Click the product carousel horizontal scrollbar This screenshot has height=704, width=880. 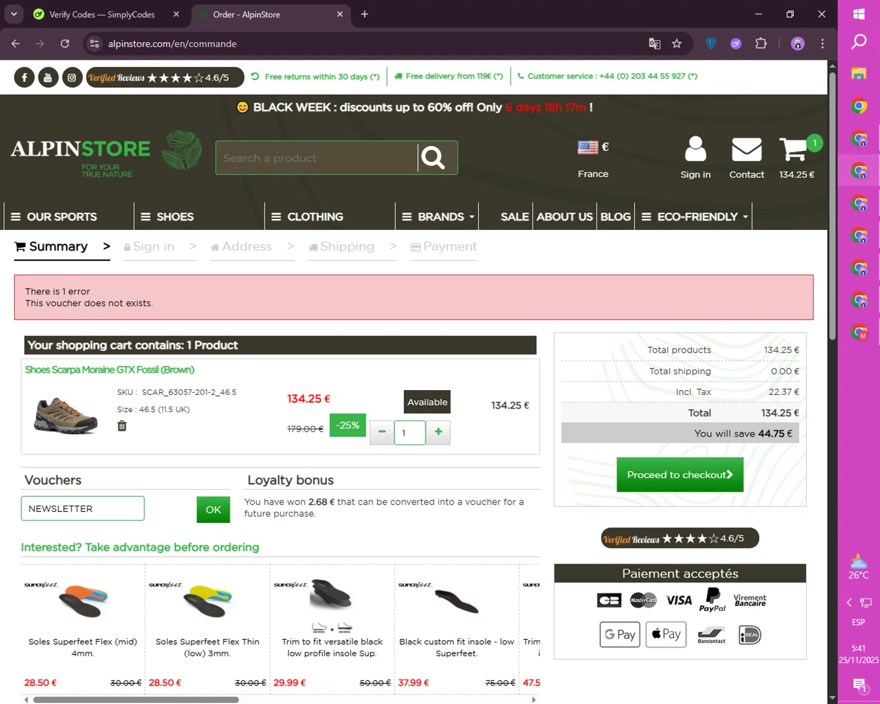click(x=136, y=699)
